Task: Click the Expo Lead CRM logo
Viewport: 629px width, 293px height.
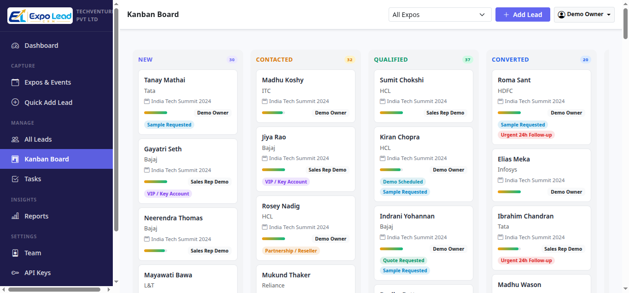Action: [40, 16]
